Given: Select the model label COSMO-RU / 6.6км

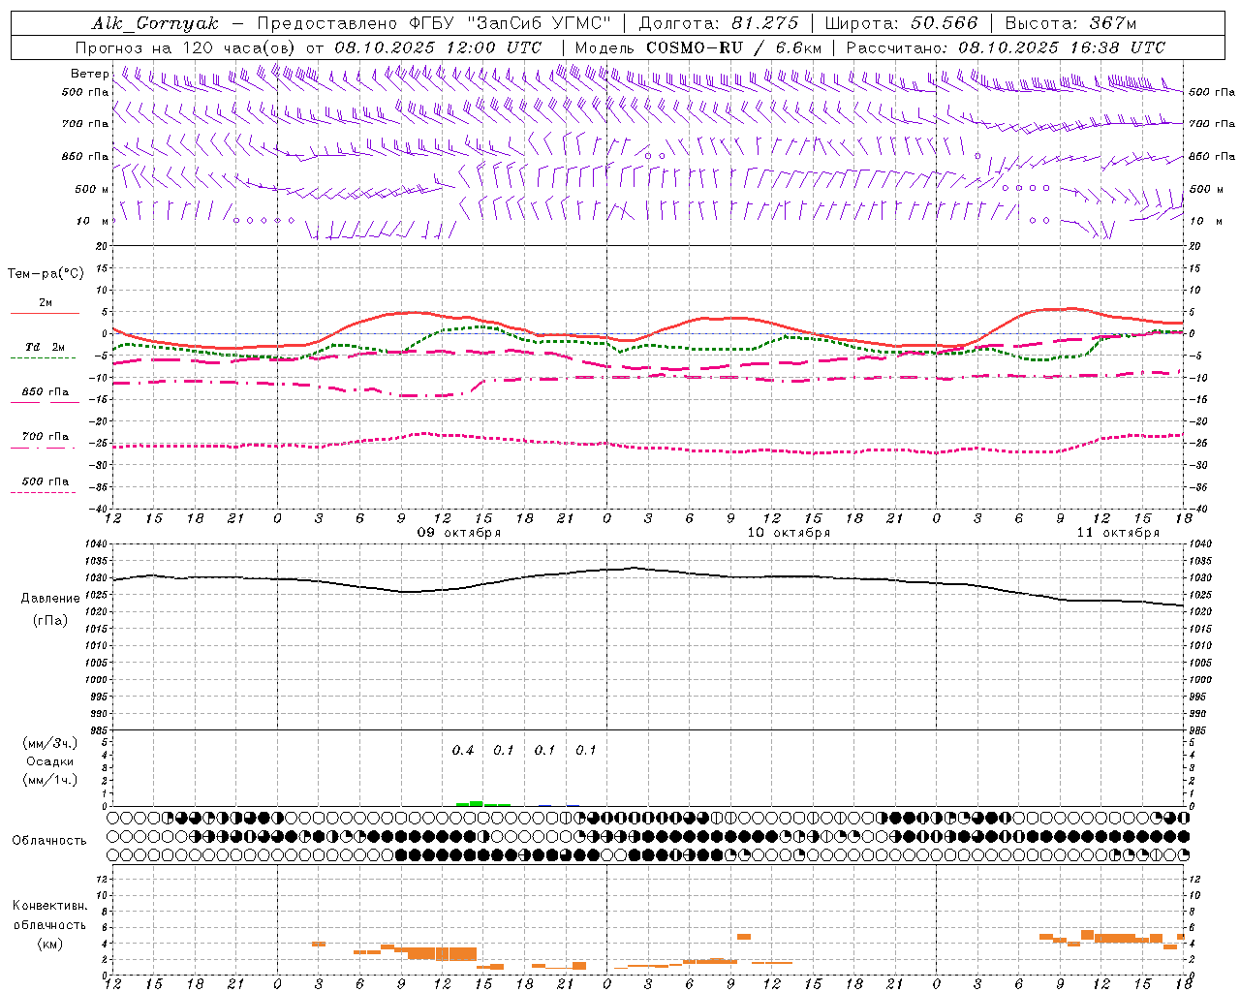Looking at the screenshot, I should pos(734,47).
